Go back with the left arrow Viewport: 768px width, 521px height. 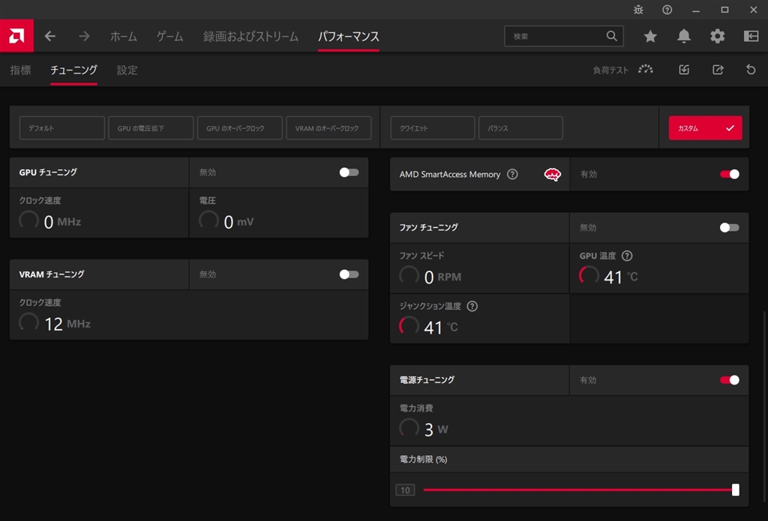[x=50, y=36]
